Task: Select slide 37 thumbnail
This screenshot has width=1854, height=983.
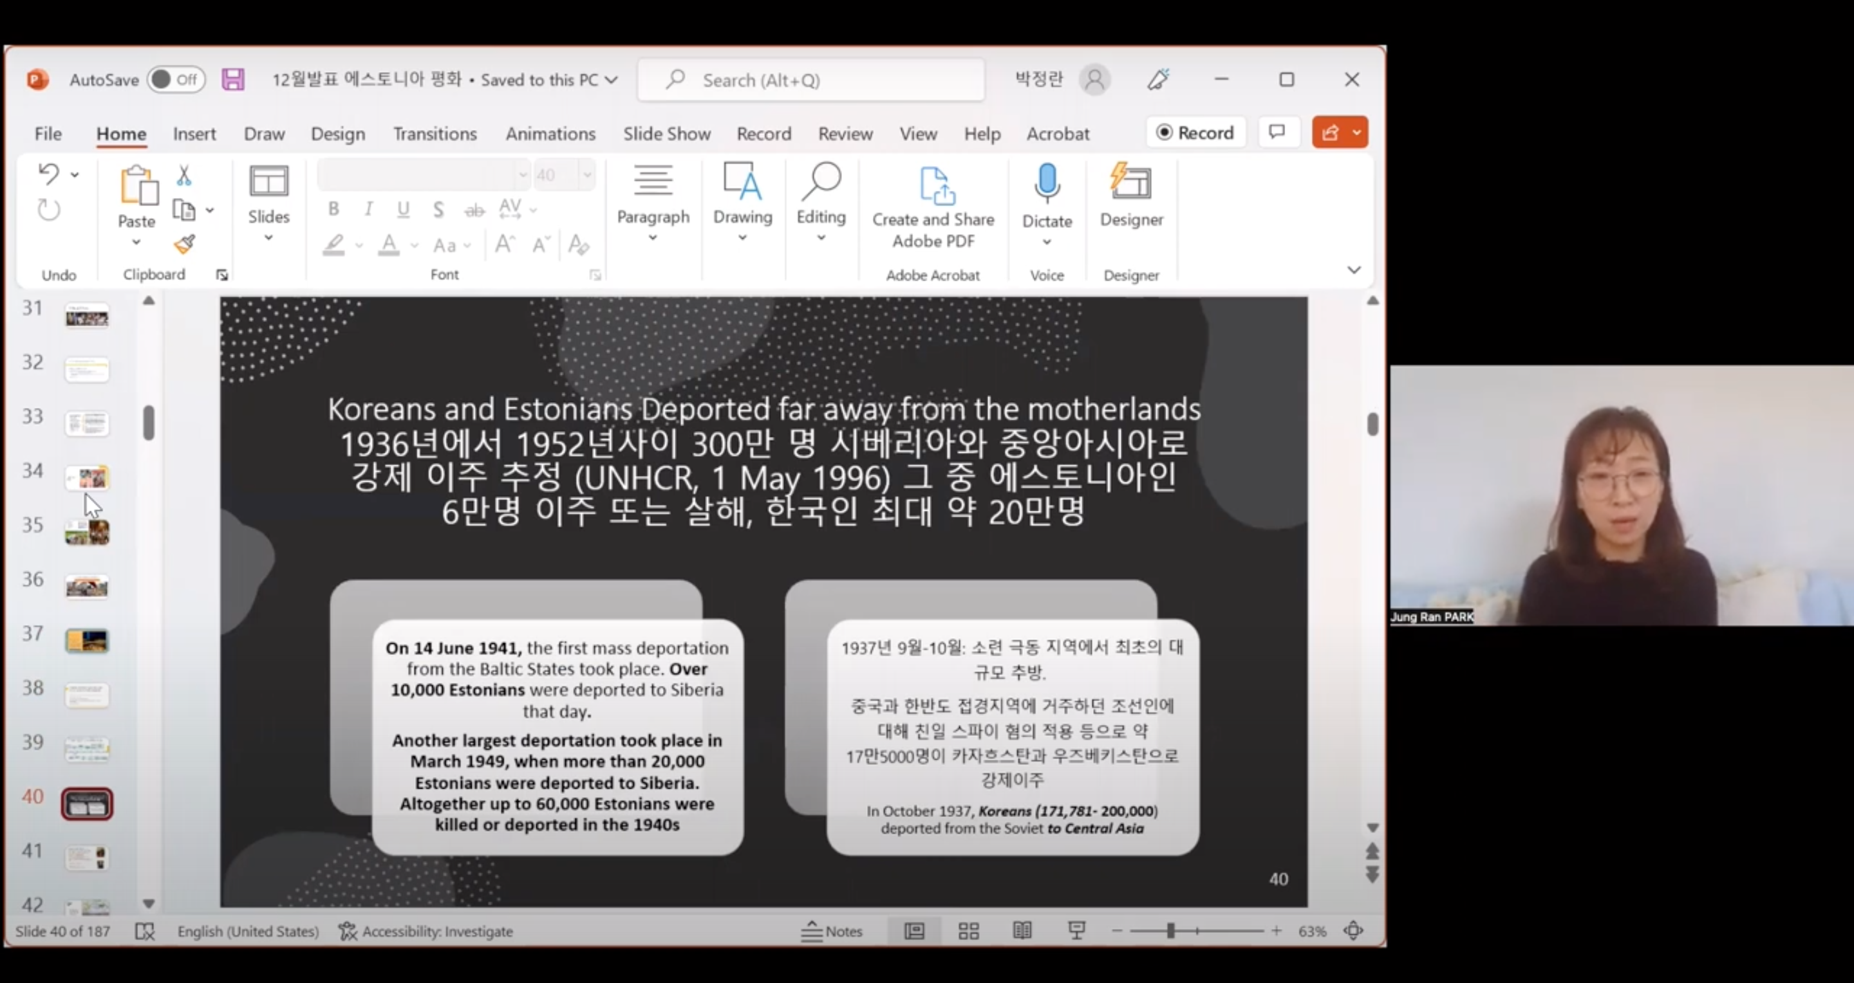Action: point(87,640)
